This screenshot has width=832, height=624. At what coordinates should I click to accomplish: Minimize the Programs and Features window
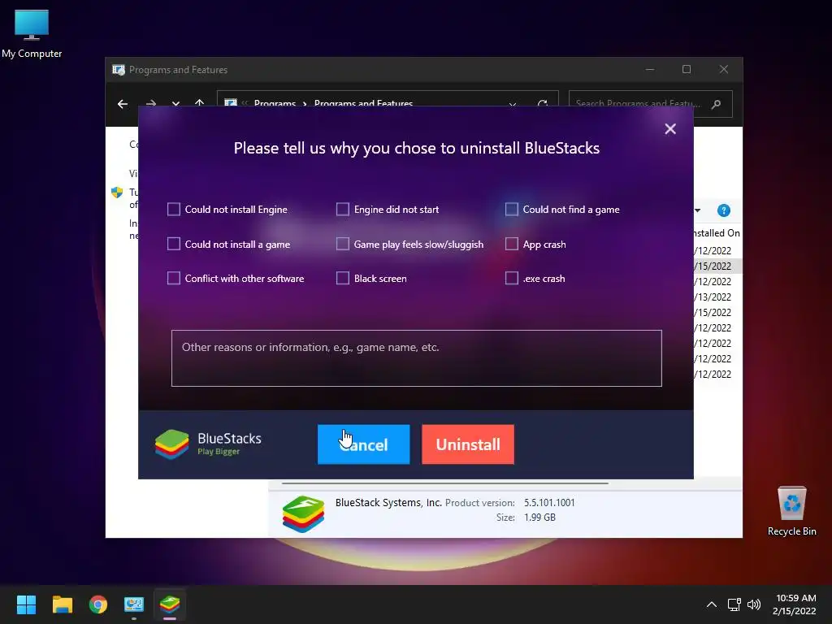(x=650, y=70)
